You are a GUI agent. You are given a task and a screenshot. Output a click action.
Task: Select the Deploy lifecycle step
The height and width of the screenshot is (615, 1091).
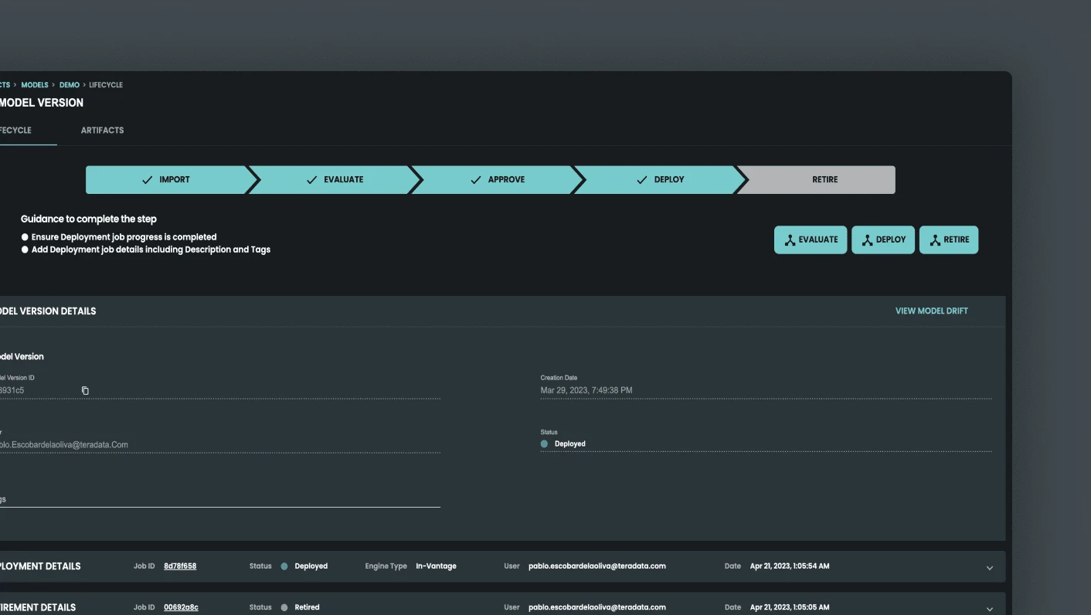(x=661, y=179)
